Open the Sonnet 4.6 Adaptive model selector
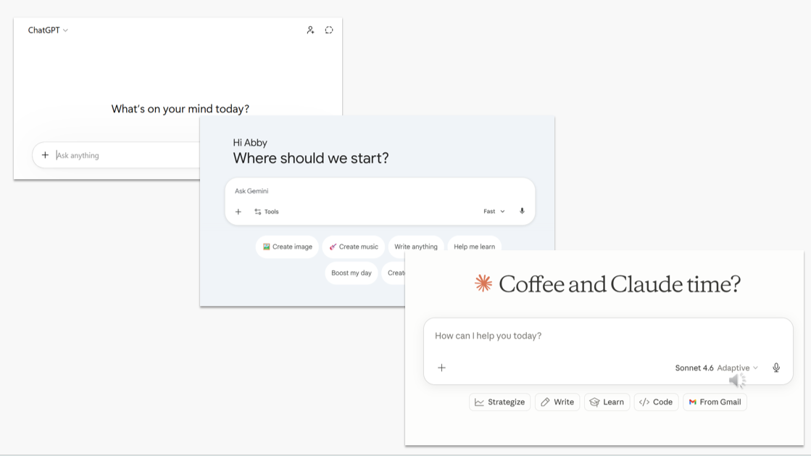Screen dimensions: 811x456 716,368
